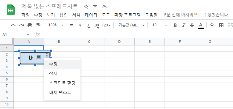Click the top-middle resize handle of drawing

(x=35, y=51)
